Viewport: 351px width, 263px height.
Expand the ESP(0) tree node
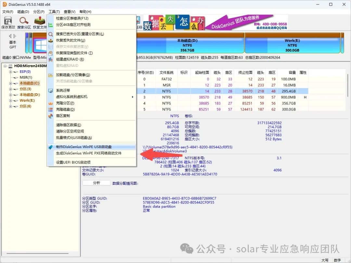[11, 72]
